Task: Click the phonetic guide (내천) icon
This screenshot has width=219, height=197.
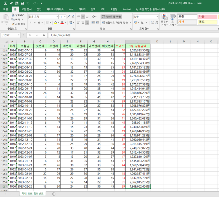Action: [70, 22]
